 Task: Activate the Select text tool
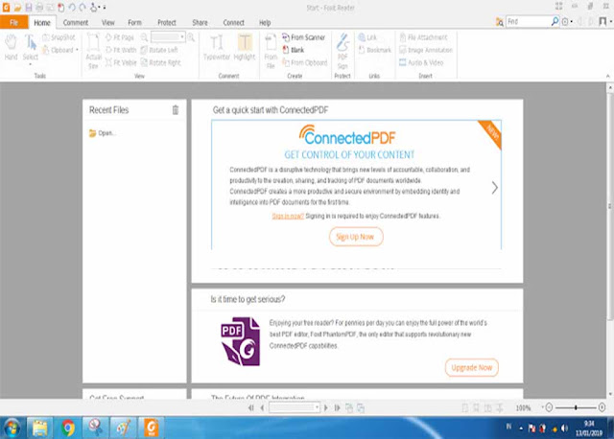pyautogui.click(x=31, y=48)
